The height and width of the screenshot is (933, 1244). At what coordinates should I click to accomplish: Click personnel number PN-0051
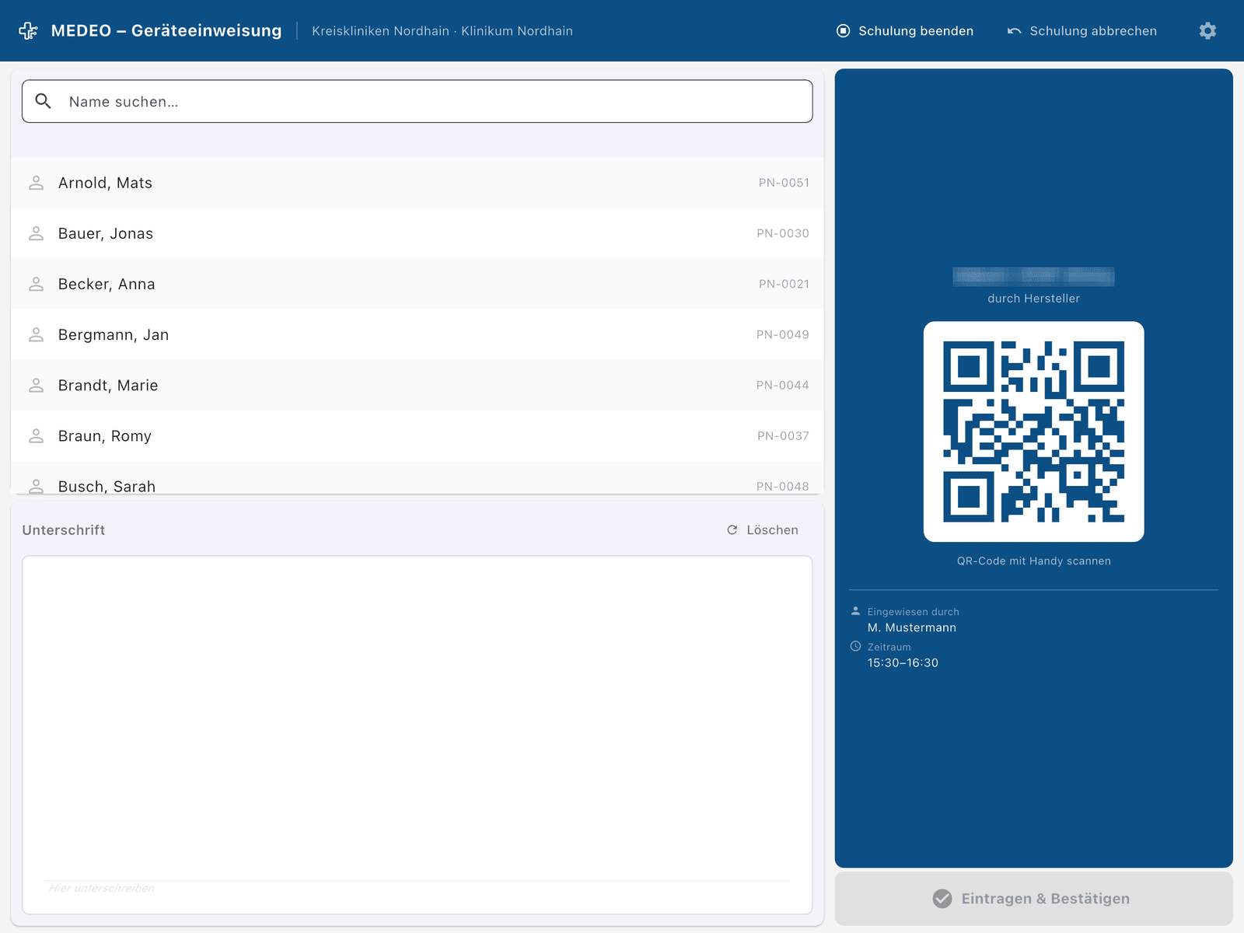coord(784,183)
